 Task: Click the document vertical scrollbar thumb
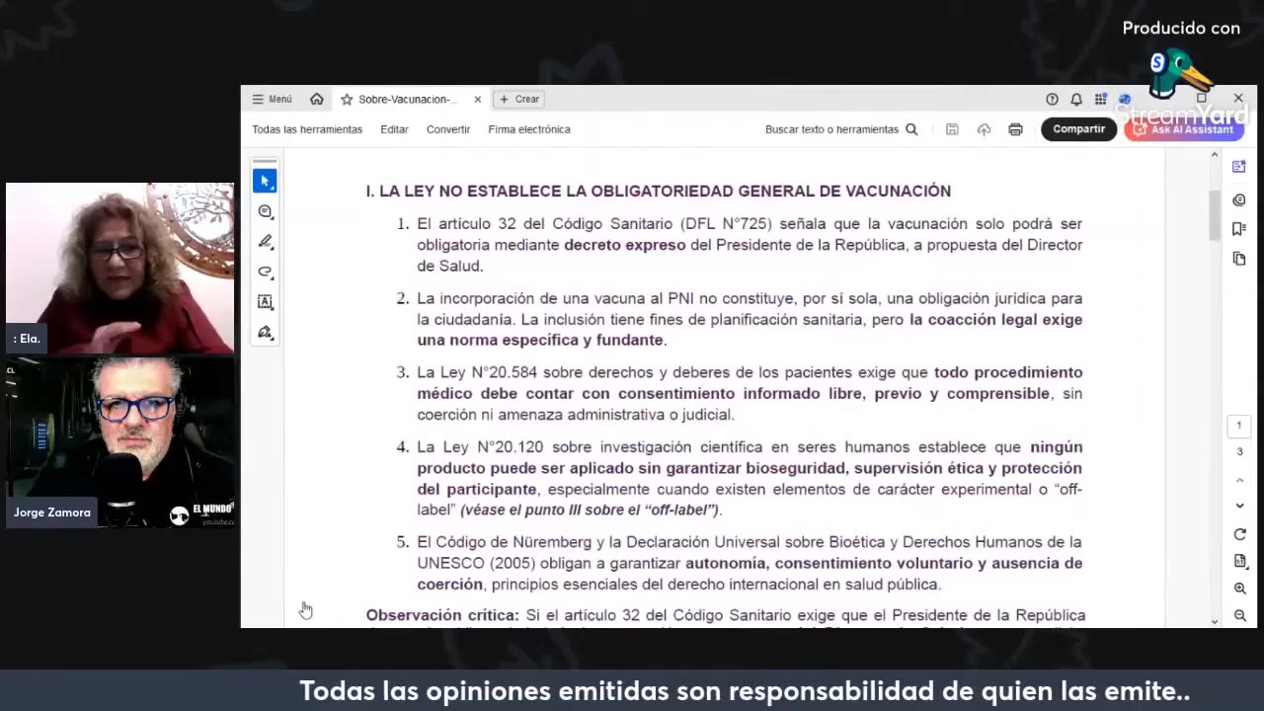[x=1215, y=214]
